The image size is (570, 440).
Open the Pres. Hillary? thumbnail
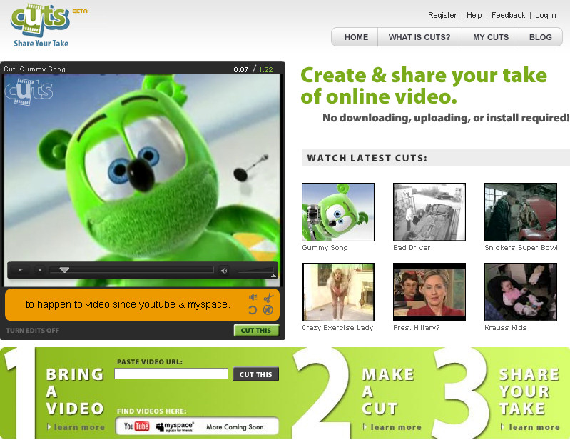tap(429, 292)
